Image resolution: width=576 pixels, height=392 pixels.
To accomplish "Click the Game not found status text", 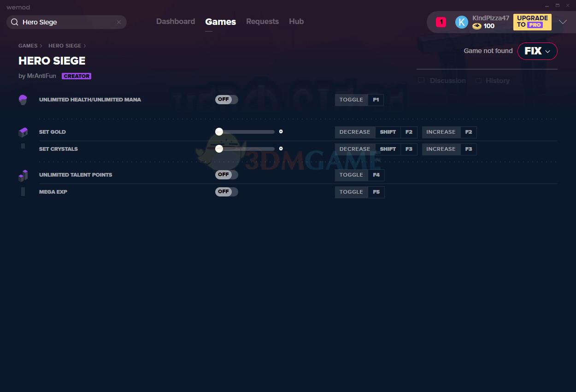I will click(488, 51).
